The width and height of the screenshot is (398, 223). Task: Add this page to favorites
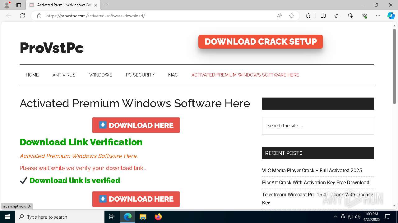point(292,16)
